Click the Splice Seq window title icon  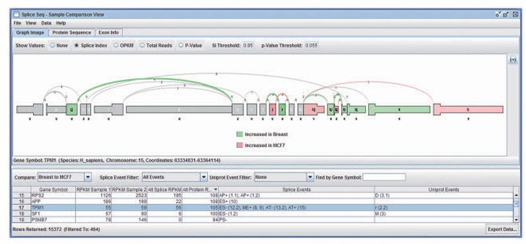[x=17, y=15]
